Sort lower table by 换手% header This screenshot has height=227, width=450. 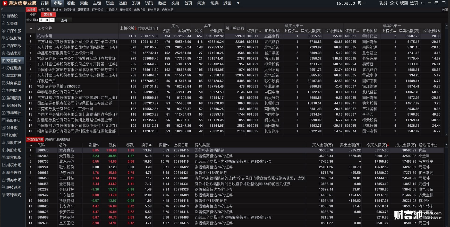tap(146, 145)
